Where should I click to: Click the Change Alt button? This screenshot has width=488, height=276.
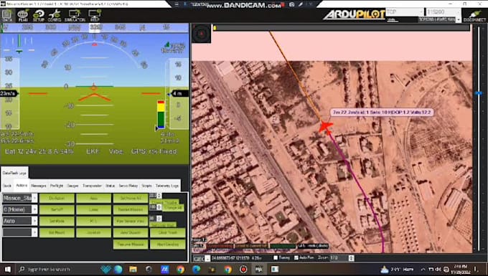173,208
